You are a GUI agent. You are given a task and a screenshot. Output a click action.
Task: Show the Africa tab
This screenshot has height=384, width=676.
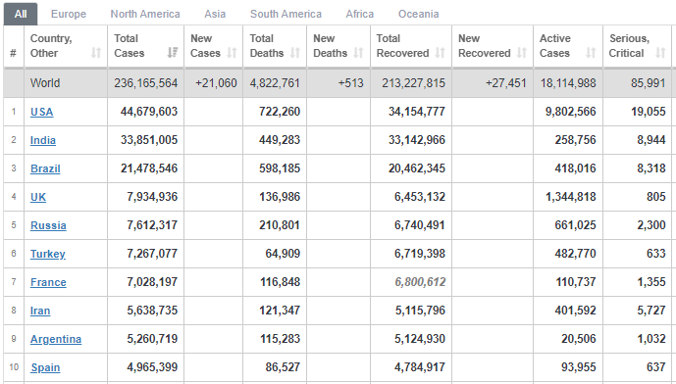[x=360, y=14]
